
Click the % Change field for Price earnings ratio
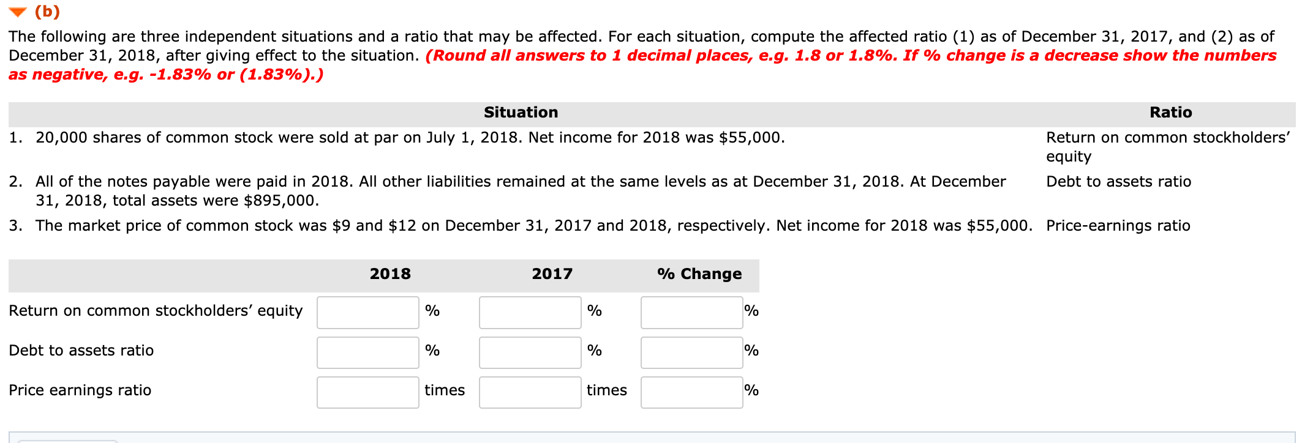click(691, 392)
